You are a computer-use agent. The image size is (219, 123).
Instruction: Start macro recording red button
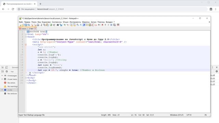click(x=102, y=25)
